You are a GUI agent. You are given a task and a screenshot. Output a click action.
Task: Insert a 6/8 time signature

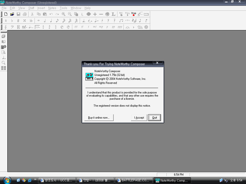(56, 27)
